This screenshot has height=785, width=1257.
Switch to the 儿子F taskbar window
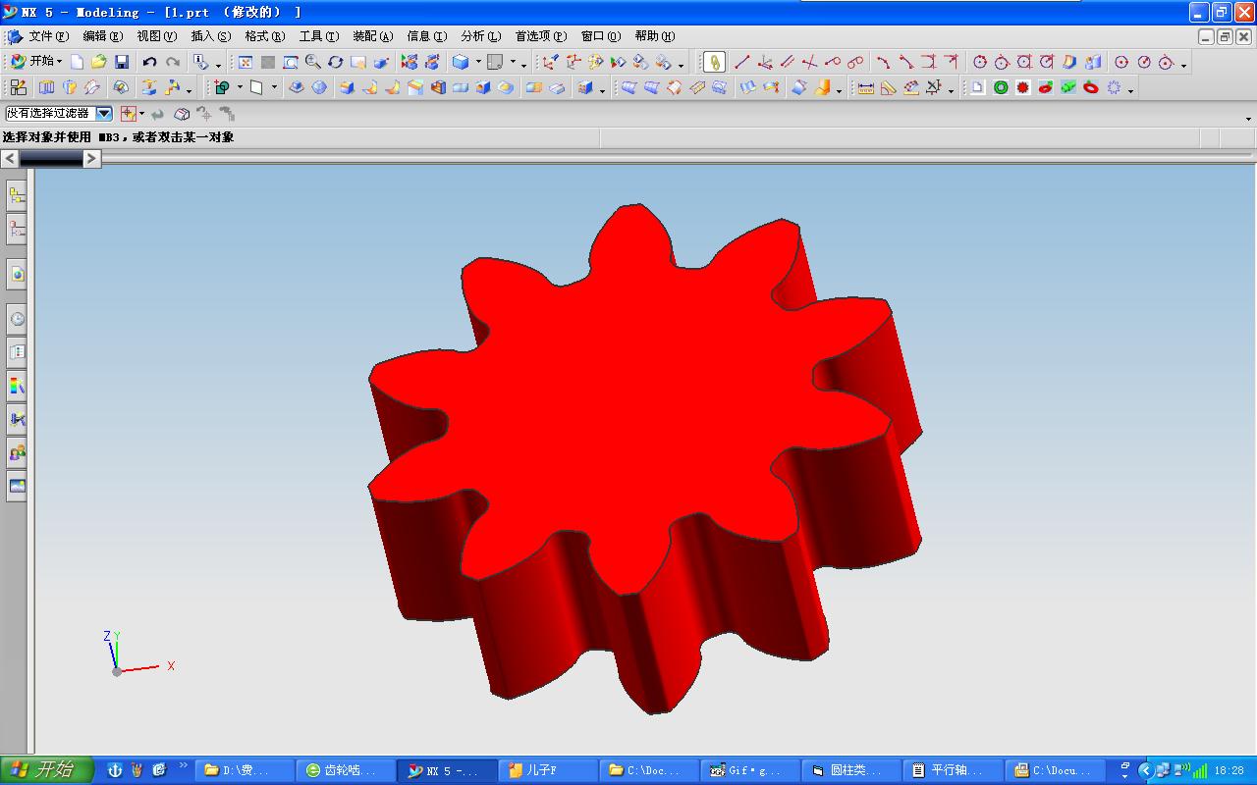(x=548, y=770)
